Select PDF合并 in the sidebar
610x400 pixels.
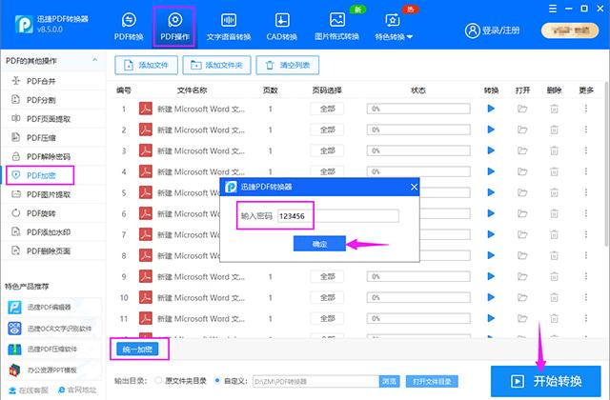pyautogui.click(x=53, y=81)
